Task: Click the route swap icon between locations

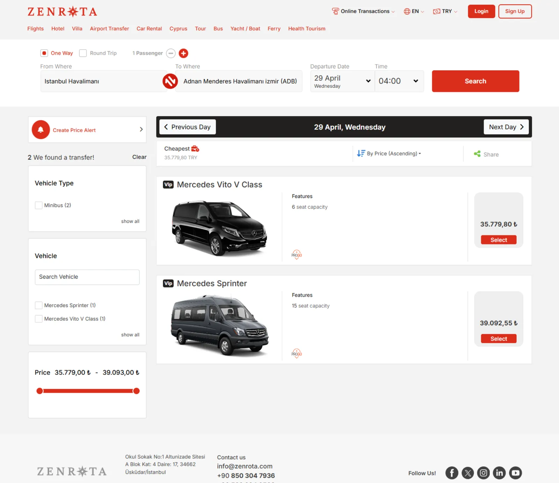Action: tap(170, 81)
